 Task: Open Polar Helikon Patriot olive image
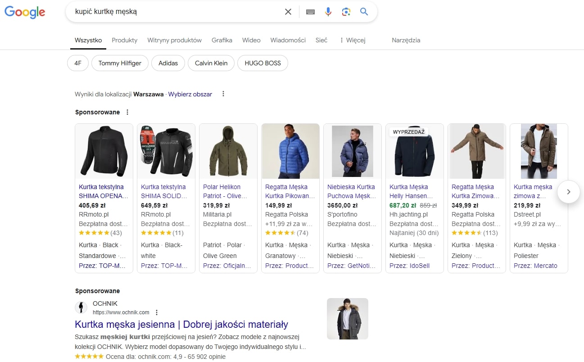[228, 151]
